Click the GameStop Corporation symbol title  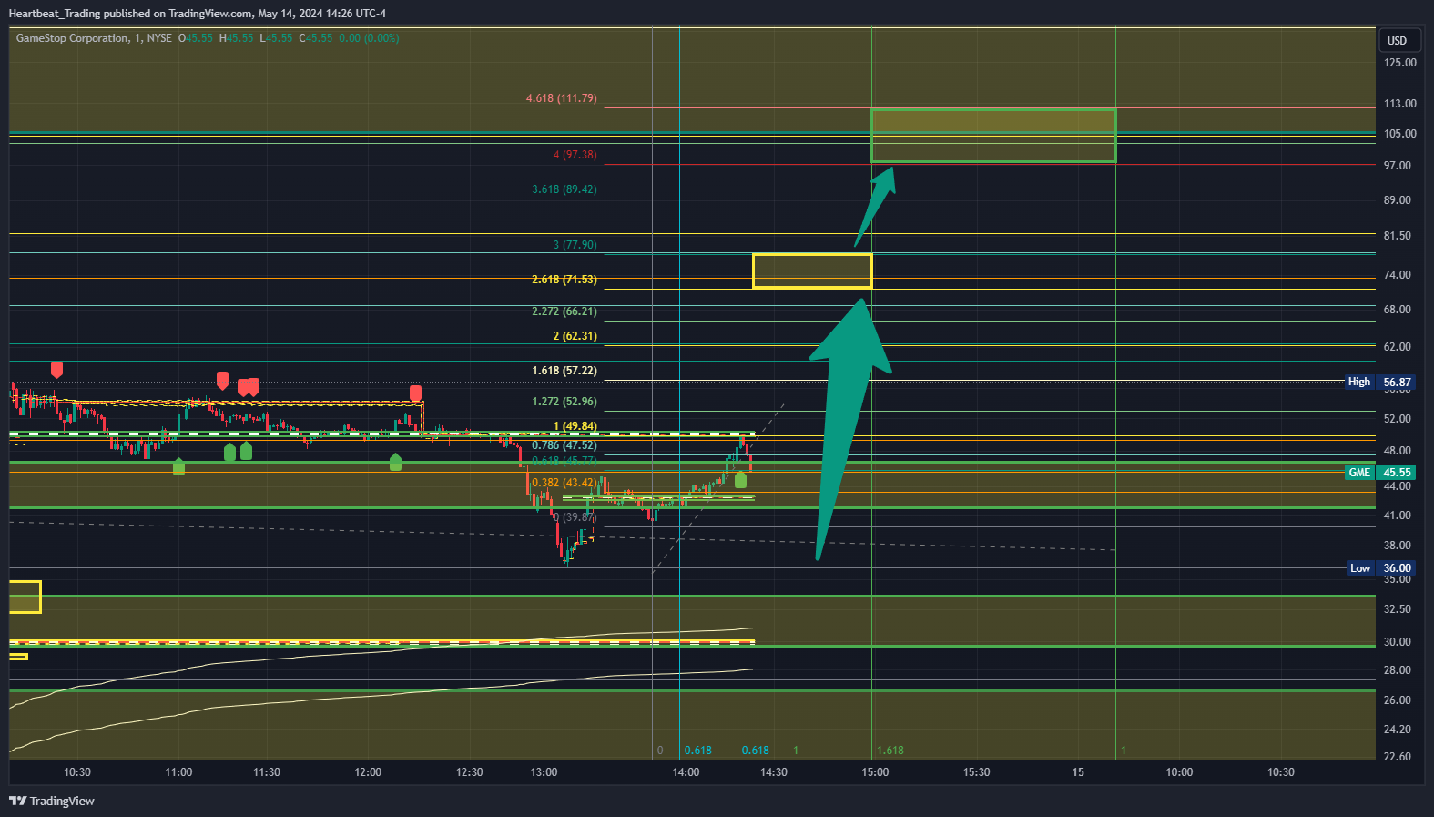(72, 38)
